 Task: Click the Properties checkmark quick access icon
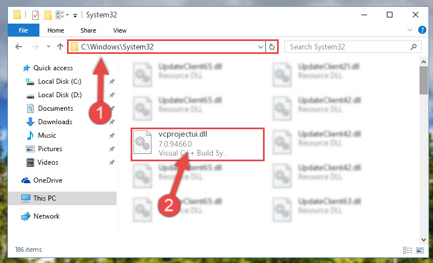(x=35, y=15)
